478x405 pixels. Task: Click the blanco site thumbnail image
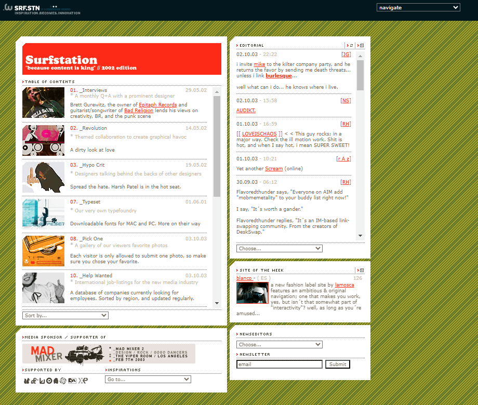(x=253, y=293)
